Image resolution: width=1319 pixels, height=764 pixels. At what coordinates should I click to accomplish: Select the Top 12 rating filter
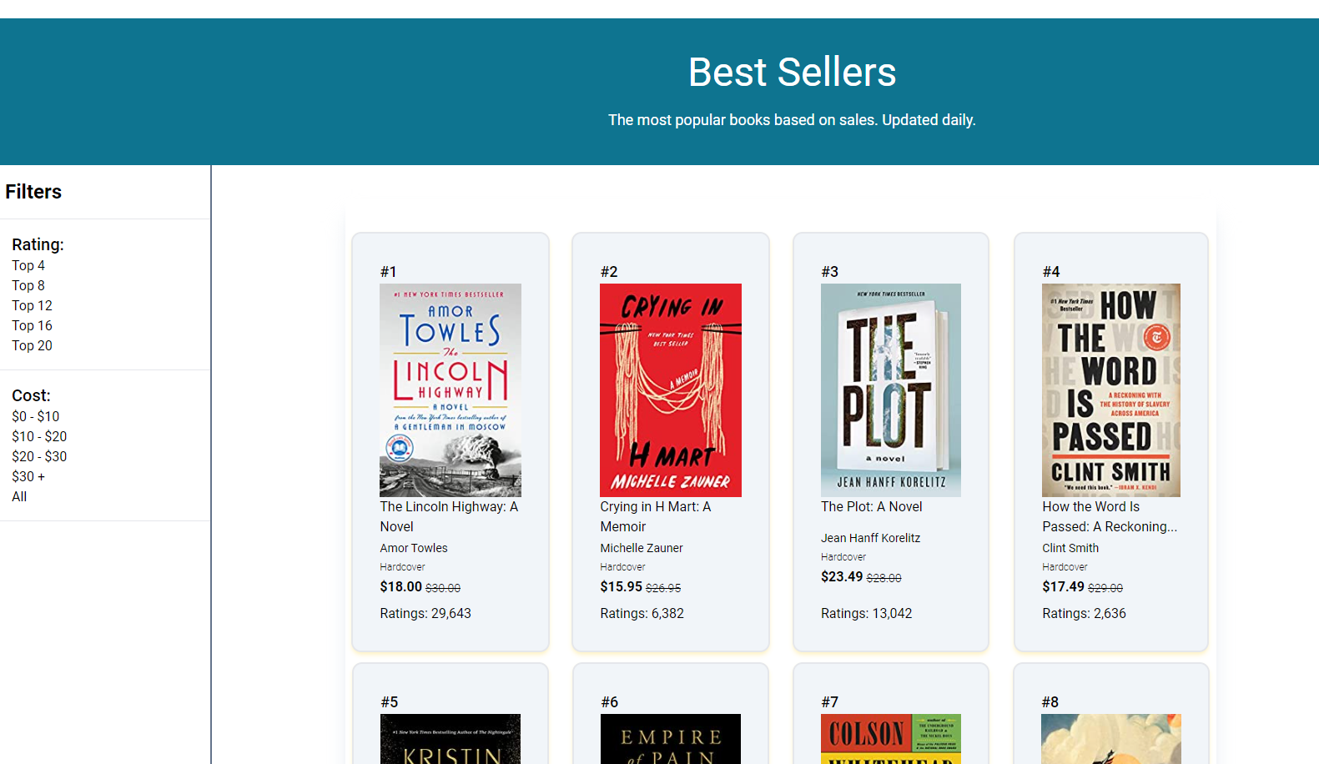tap(32, 305)
